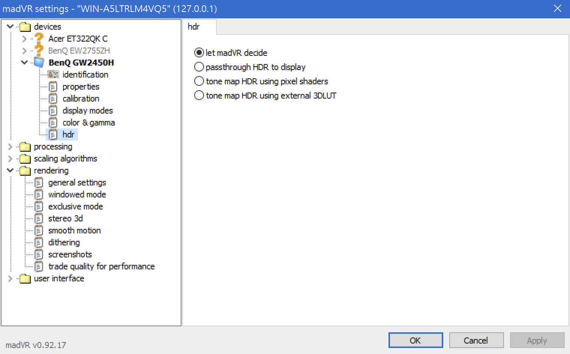Close the madVR settings window

pyautogui.click(x=558, y=9)
